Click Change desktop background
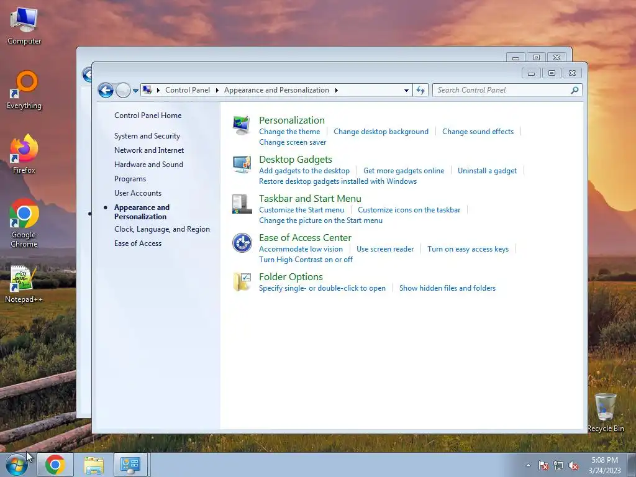This screenshot has width=636, height=477. click(x=381, y=132)
